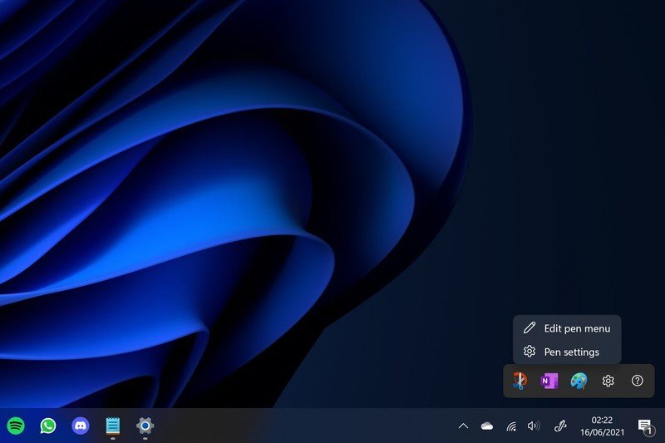Image resolution: width=665 pixels, height=443 pixels.
Task: Switch to the Settings app on taskbar
Action: click(145, 426)
